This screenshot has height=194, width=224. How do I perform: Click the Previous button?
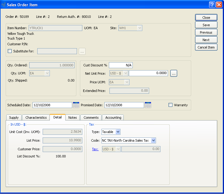206,32
